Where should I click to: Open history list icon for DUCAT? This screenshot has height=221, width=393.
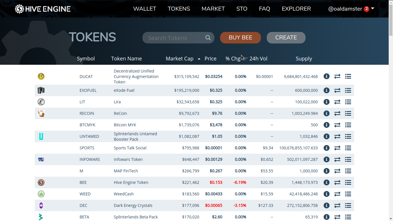click(348, 76)
